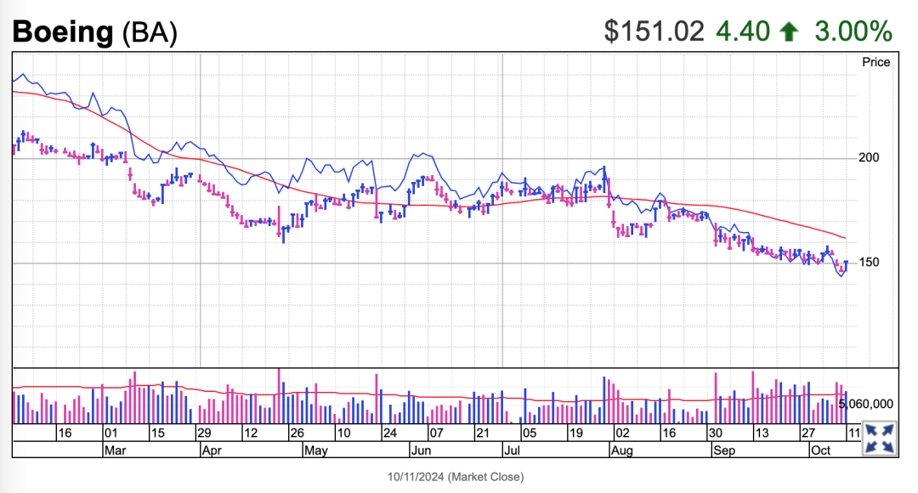Click the Jun month label
The height and width of the screenshot is (493, 918).
421,450
